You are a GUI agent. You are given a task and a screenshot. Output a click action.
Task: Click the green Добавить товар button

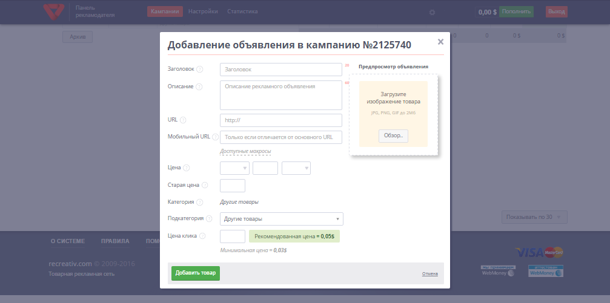(196, 273)
